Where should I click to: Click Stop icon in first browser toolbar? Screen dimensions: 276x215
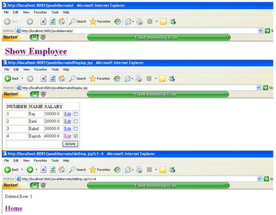tap(43, 21)
